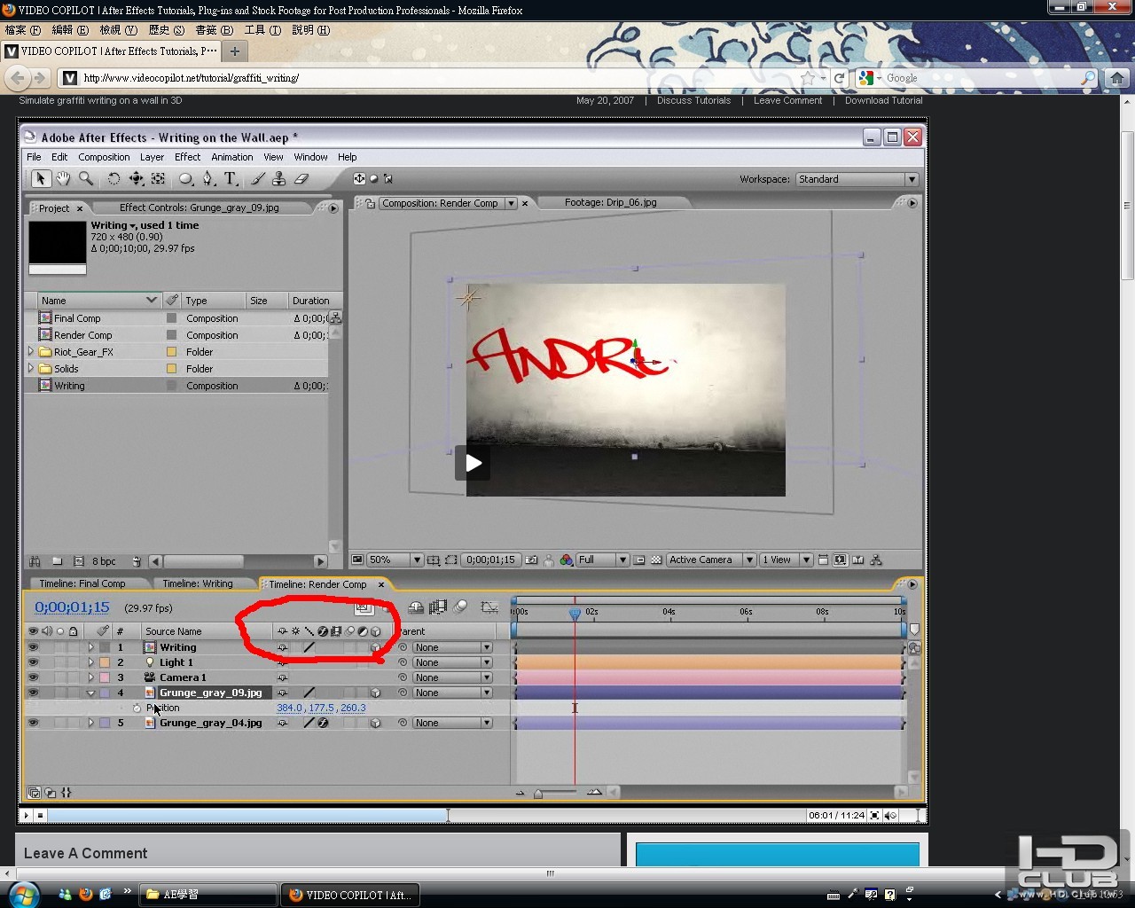This screenshot has width=1135, height=908.
Task: Enable Motion Blur switch in timeline header
Action: [461, 607]
